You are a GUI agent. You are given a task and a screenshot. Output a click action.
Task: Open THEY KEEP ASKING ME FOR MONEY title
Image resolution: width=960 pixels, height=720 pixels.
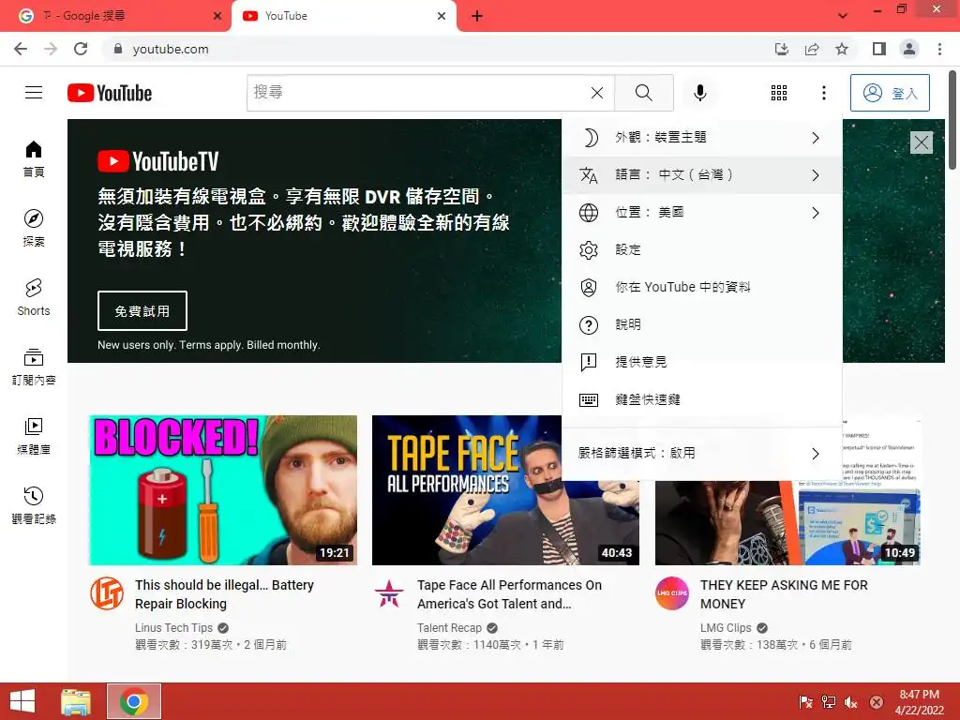point(784,593)
